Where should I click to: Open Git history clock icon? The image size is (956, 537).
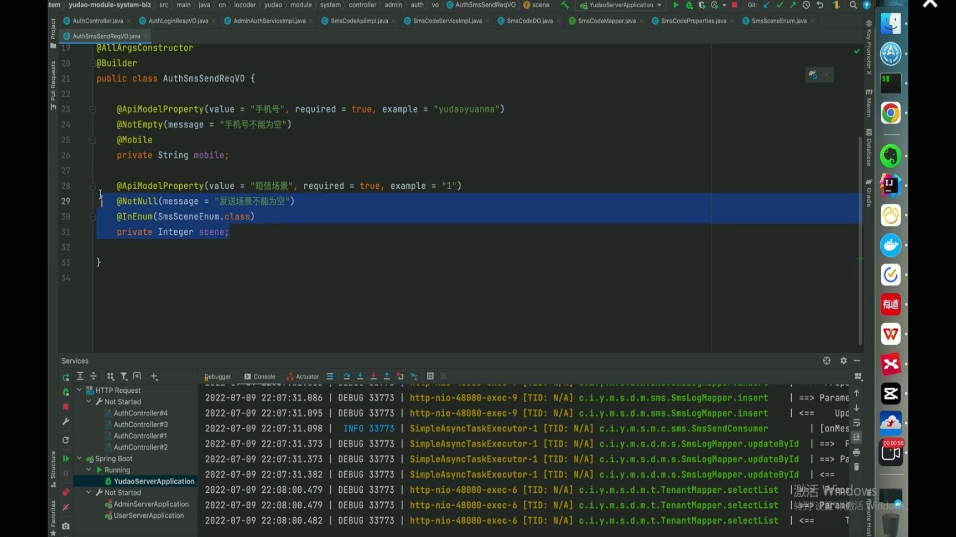pyautogui.click(x=806, y=5)
